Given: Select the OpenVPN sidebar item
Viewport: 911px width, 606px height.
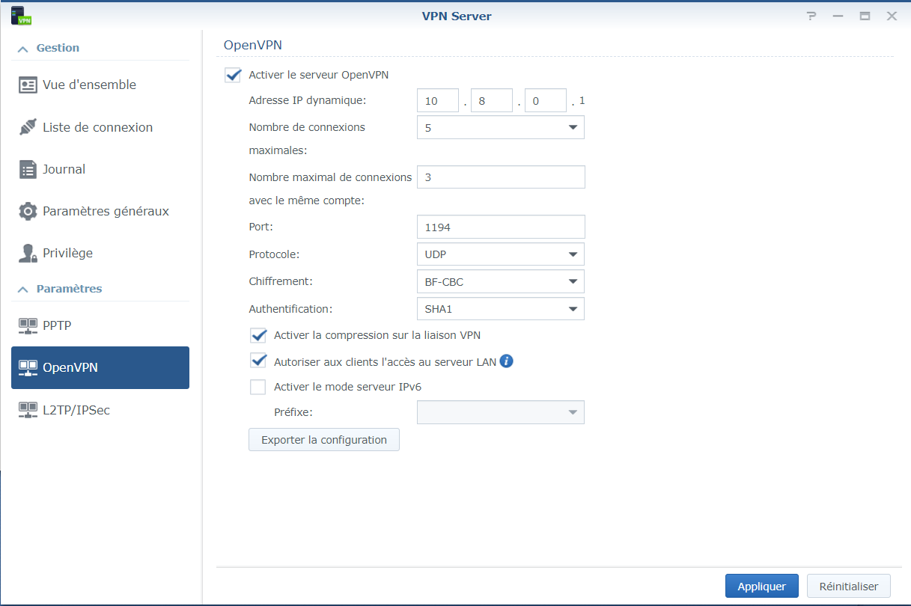Looking at the screenshot, I should (x=100, y=367).
